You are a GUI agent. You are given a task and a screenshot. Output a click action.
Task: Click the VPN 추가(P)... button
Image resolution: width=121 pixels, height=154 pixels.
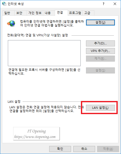pos(100,51)
